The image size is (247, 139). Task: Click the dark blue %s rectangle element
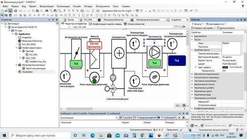(x=177, y=61)
